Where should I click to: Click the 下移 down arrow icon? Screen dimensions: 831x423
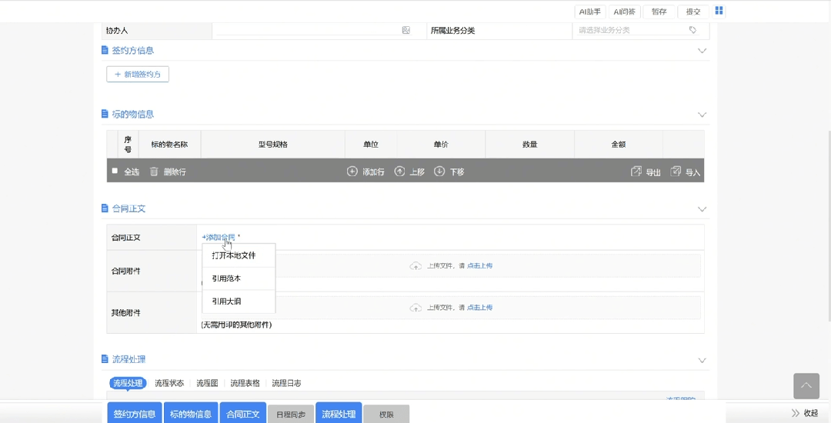(x=439, y=172)
